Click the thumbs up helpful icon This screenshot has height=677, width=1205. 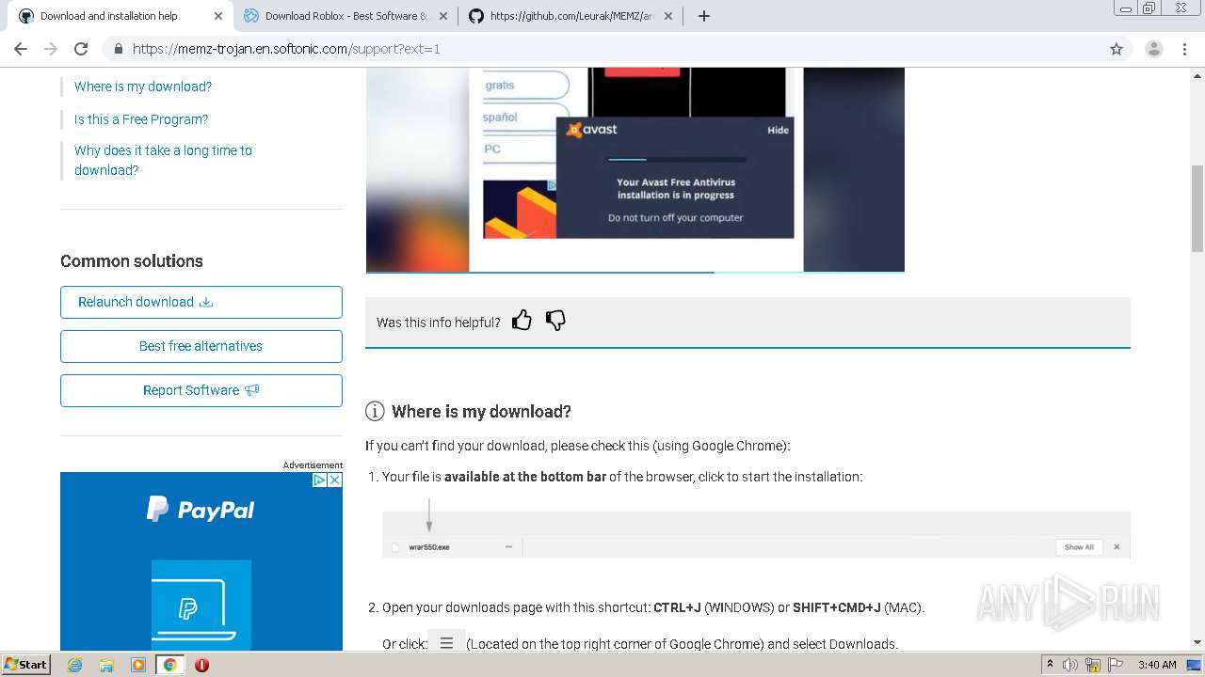coord(522,321)
